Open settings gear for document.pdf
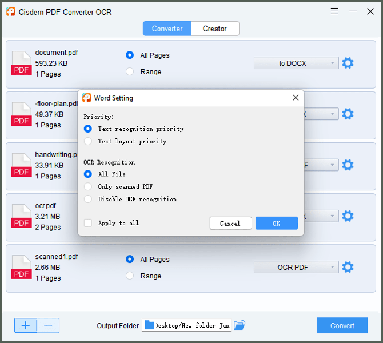The width and height of the screenshot is (383, 343). [348, 63]
